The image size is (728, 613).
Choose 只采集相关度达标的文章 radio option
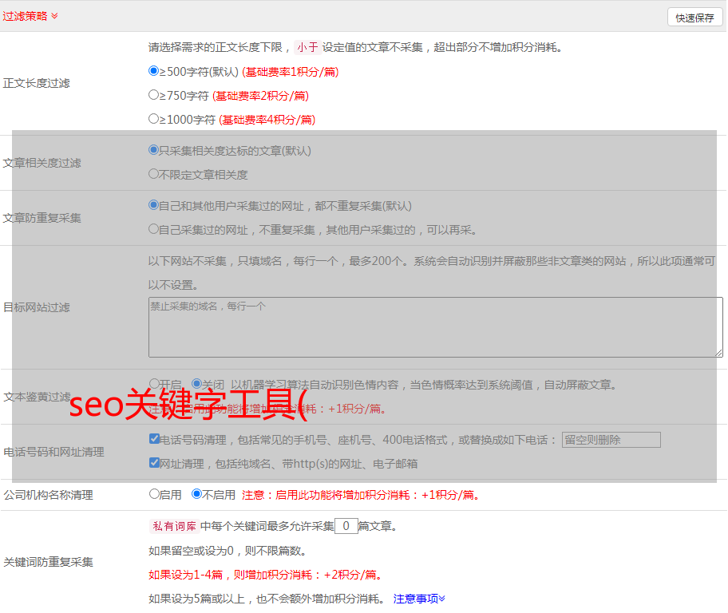pos(154,149)
